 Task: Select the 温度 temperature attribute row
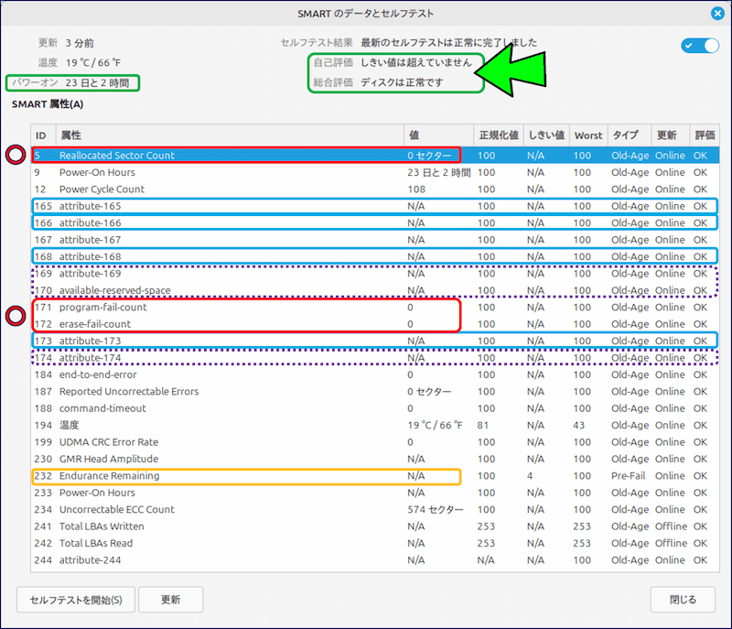point(183,425)
